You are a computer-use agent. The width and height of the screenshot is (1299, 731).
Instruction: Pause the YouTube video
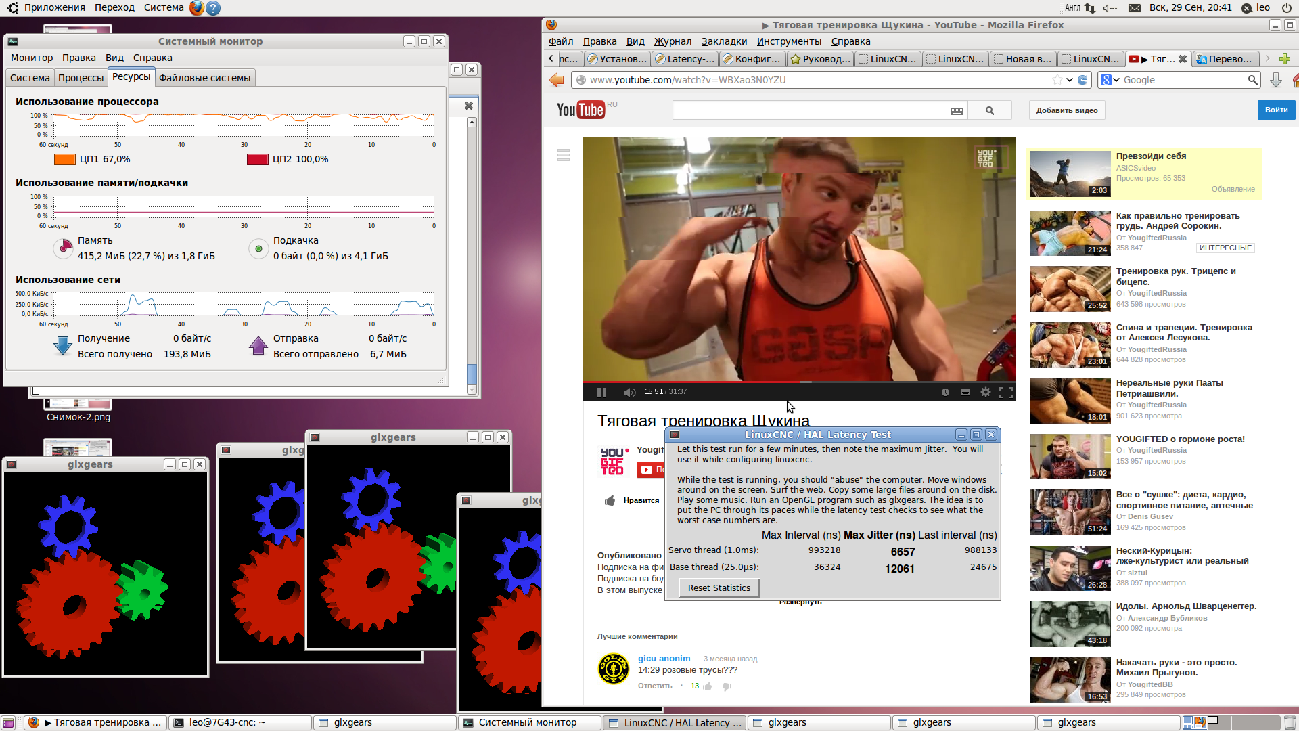pos(601,392)
